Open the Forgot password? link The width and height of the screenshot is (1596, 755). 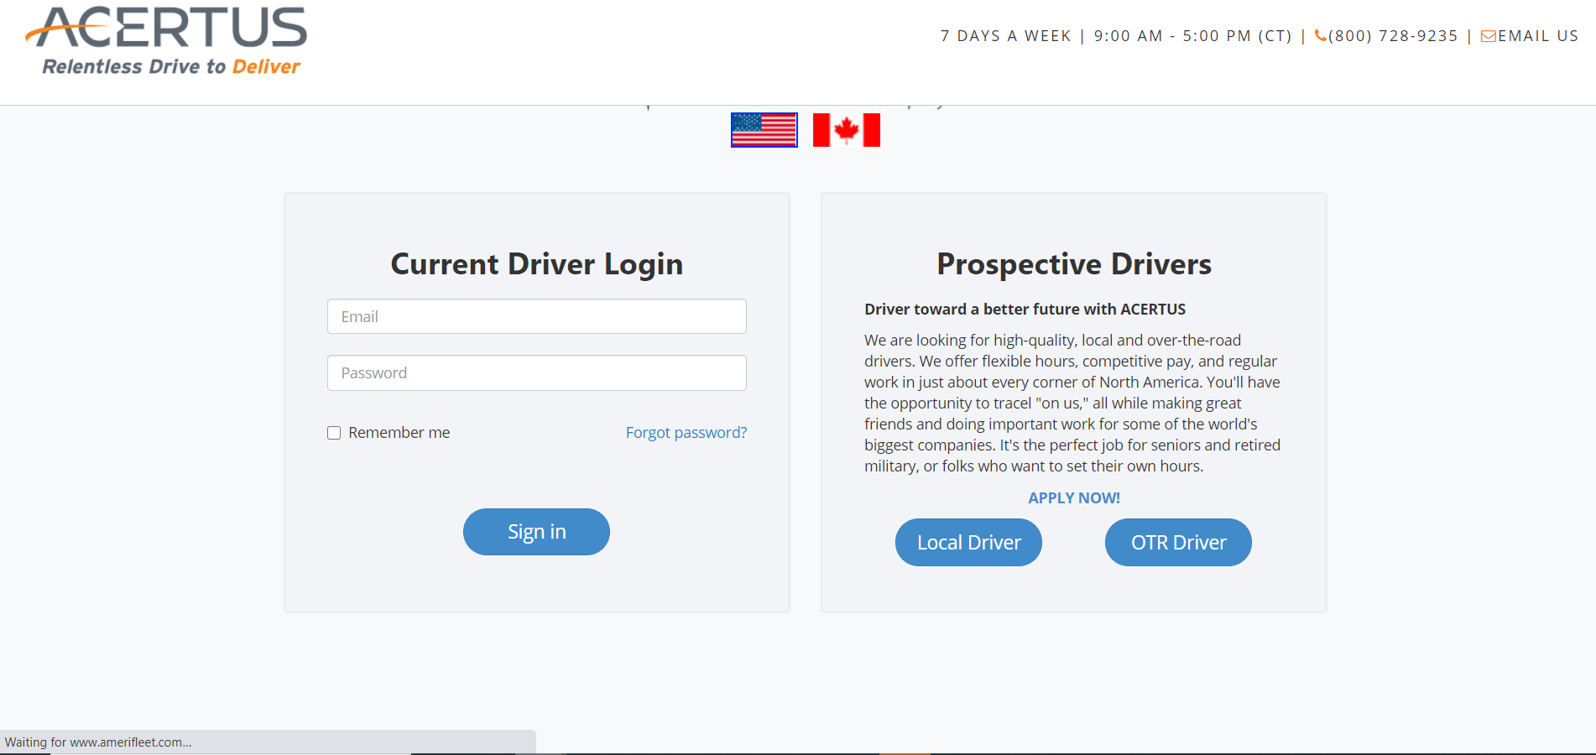(x=686, y=433)
